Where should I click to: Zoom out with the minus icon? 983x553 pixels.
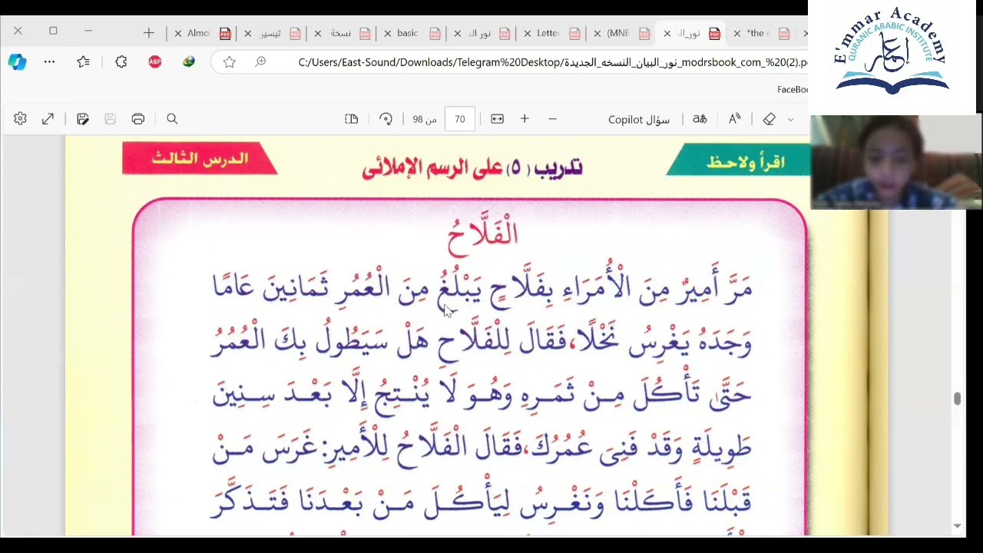click(552, 119)
